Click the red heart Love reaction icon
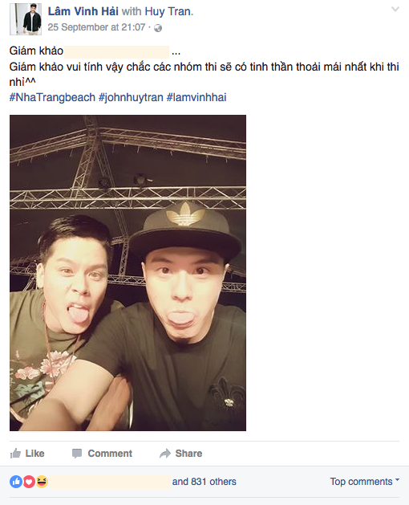 click(29, 482)
